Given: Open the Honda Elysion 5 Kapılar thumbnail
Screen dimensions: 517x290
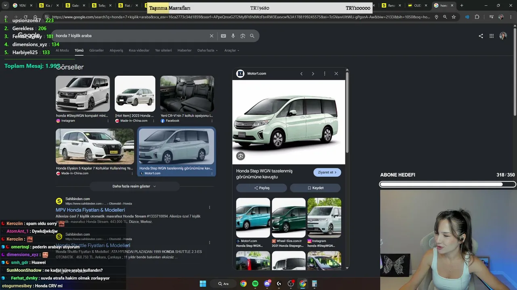Looking at the screenshot, I should [x=95, y=147].
